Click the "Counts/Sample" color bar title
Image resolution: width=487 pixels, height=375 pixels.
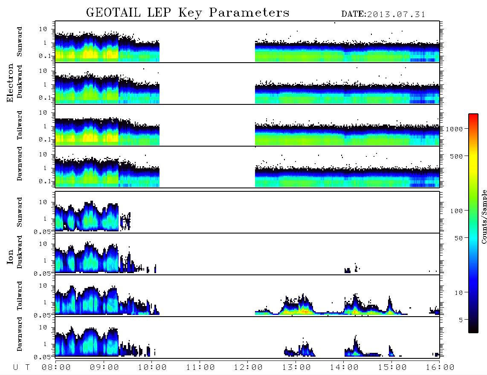click(x=484, y=216)
